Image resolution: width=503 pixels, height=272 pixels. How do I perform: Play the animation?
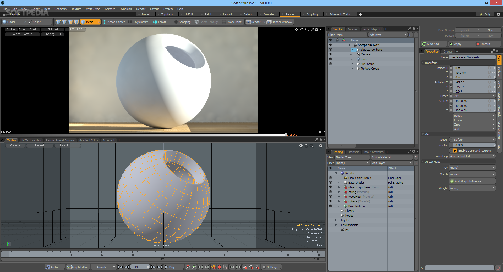pos(173,267)
